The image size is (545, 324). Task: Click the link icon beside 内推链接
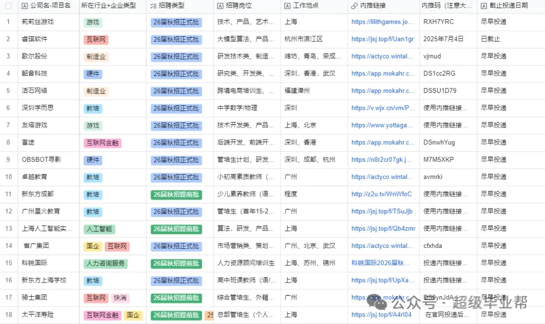tap(355, 6)
